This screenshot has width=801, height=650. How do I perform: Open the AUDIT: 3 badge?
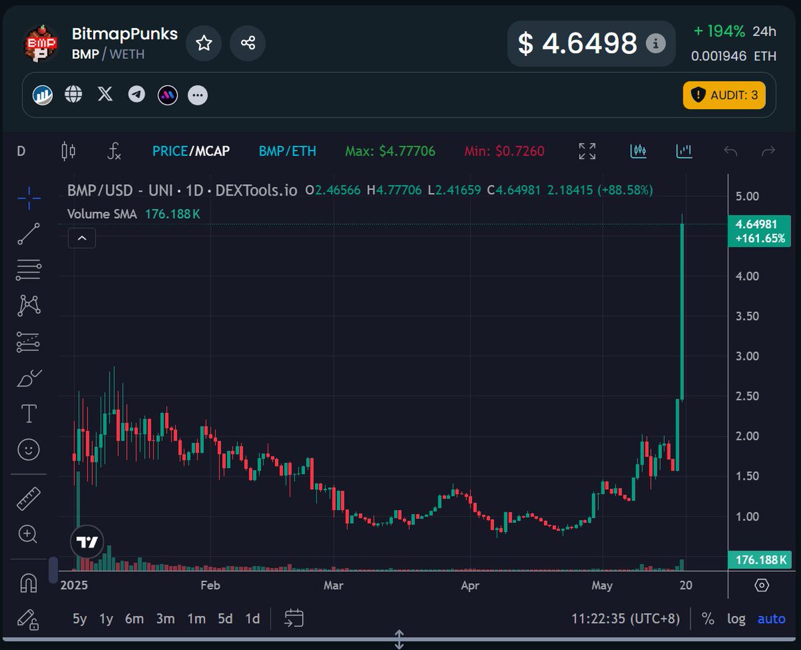pos(724,95)
